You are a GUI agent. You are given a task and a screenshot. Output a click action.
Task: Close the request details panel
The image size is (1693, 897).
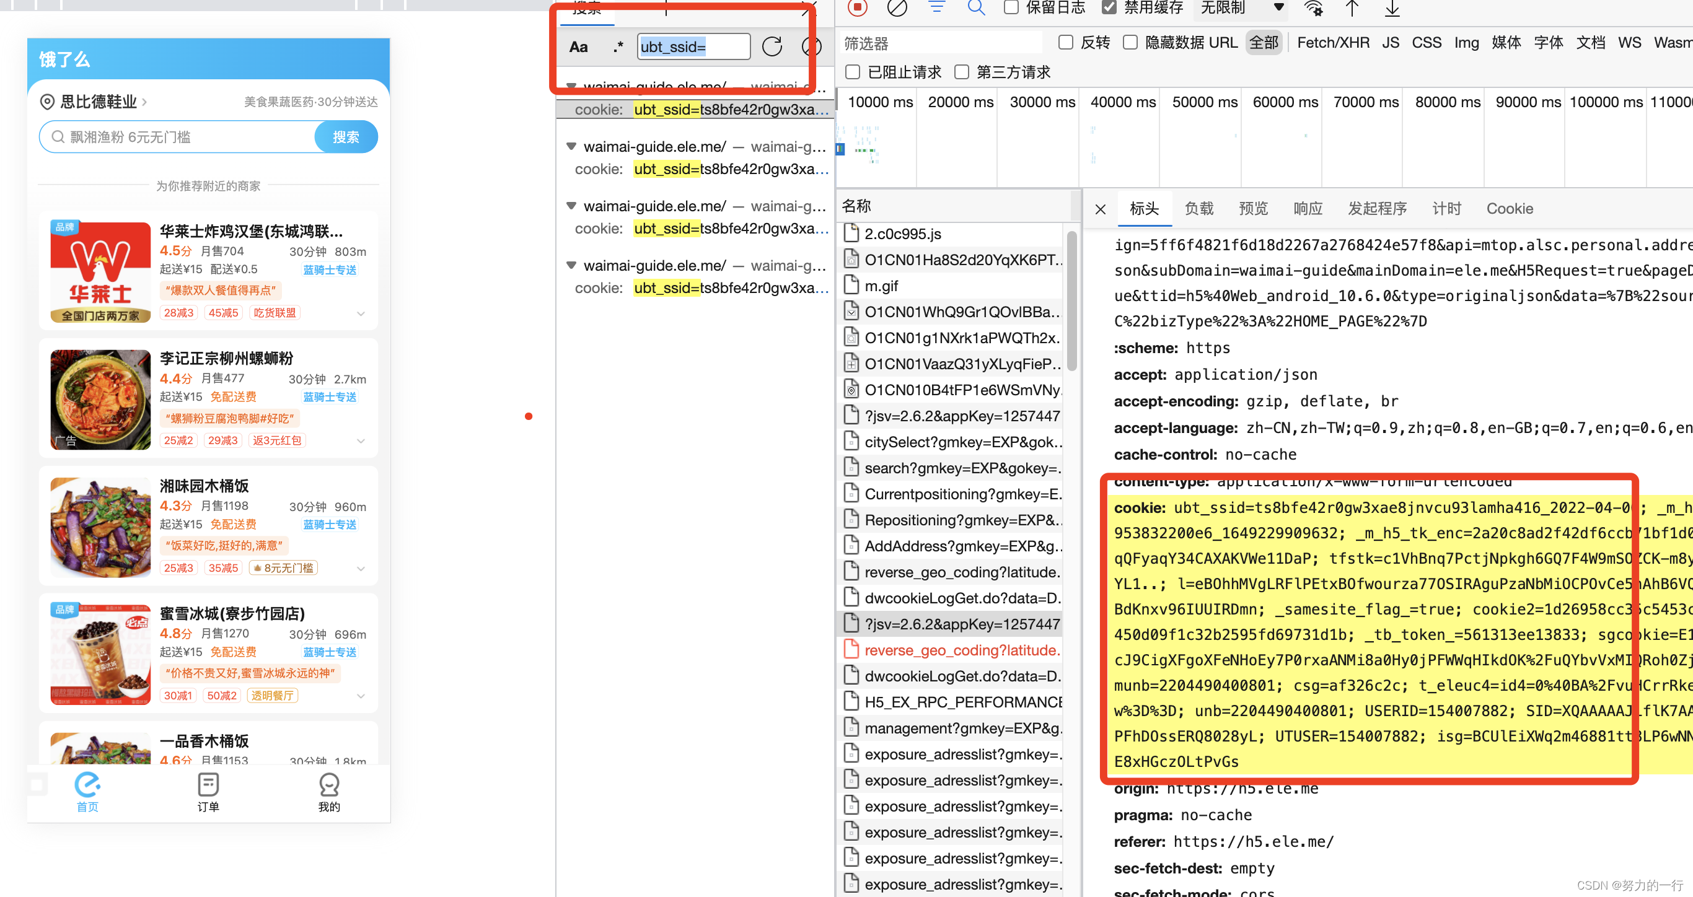pos(1101,209)
